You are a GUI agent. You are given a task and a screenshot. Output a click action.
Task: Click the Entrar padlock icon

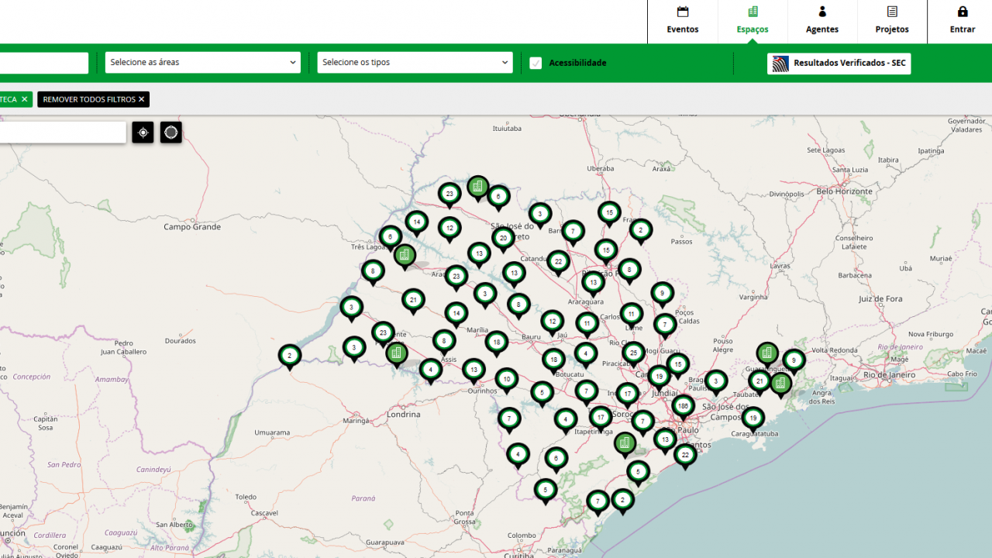click(x=963, y=12)
